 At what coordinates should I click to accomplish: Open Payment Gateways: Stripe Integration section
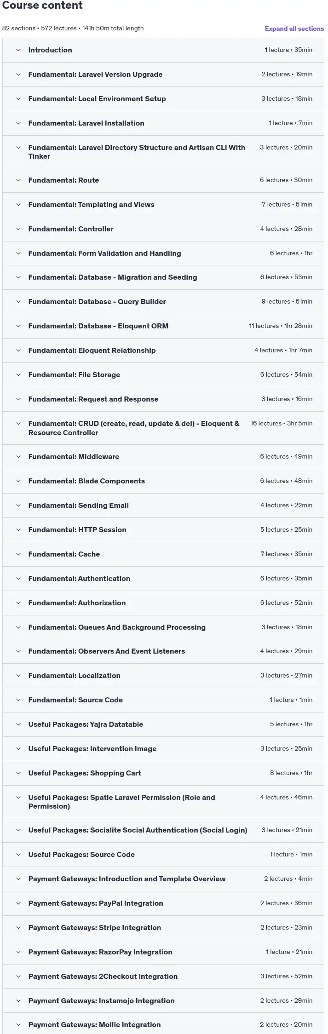(x=163, y=928)
